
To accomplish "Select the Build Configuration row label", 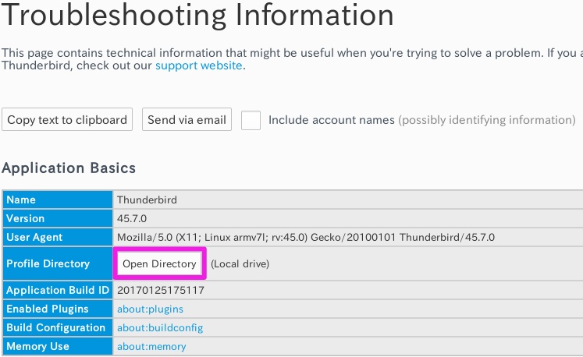I will pyautogui.click(x=57, y=327).
